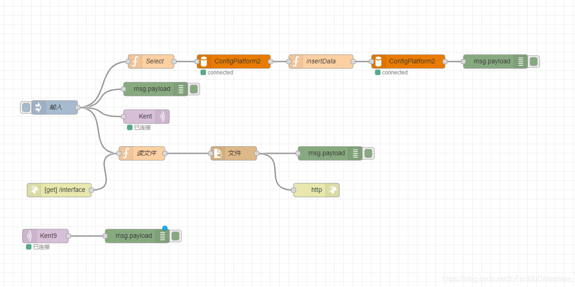Toggle debug output on msg.payload below 输入 node
The width and height of the screenshot is (575, 287).
click(194, 89)
